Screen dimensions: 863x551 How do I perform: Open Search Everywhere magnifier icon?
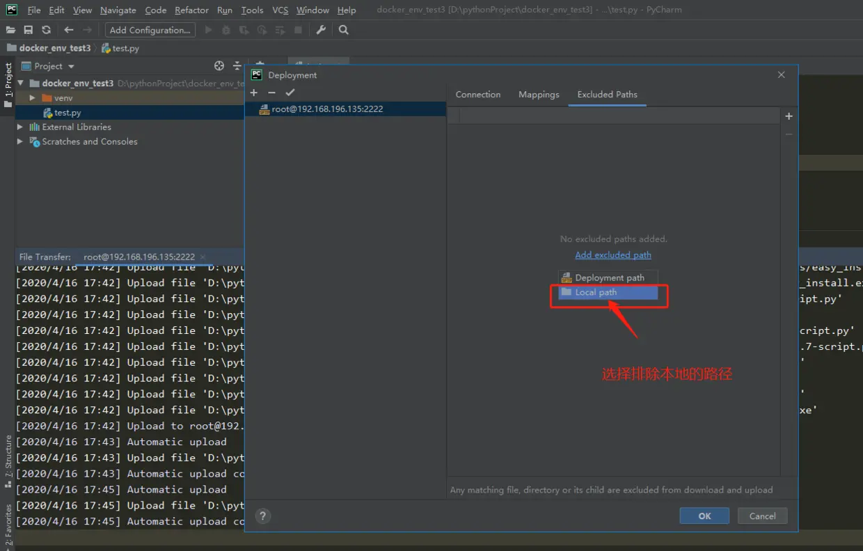point(344,30)
